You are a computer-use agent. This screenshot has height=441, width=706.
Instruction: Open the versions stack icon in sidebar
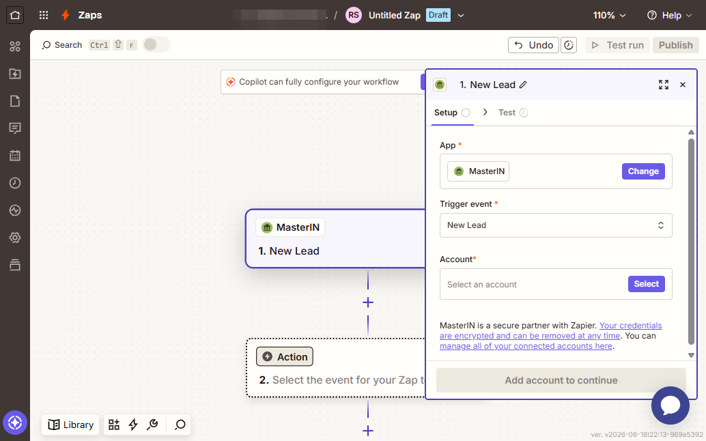tap(15, 265)
